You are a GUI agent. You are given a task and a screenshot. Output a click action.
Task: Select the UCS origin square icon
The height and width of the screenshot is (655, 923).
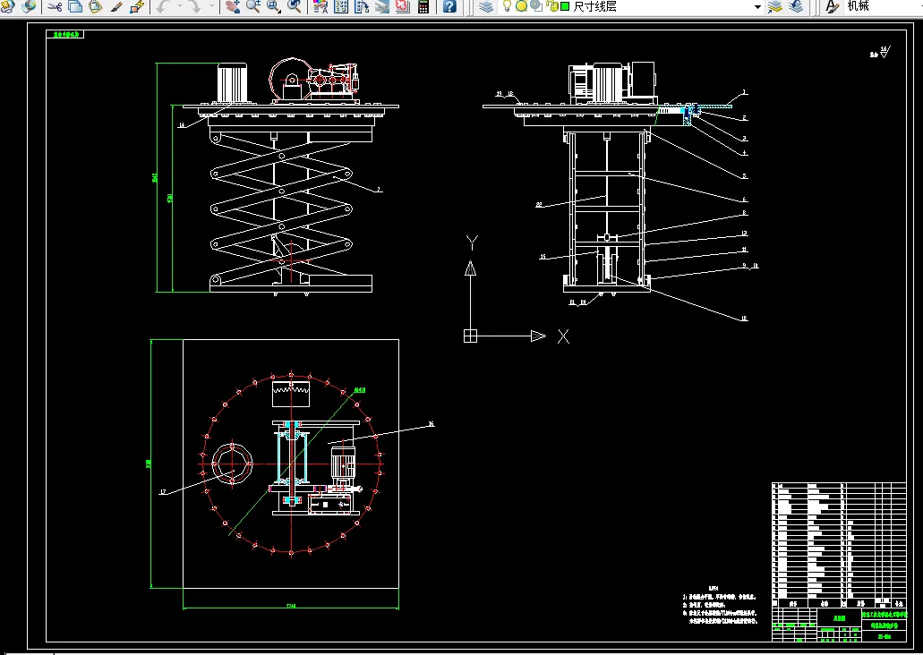470,336
